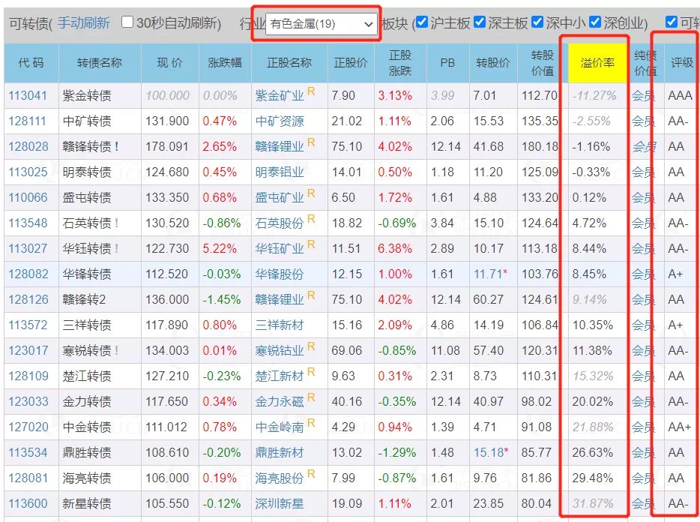The width and height of the screenshot is (700, 522).
Task: Click the R icon beside 中金岭南
Action: pyautogui.click(x=310, y=422)
